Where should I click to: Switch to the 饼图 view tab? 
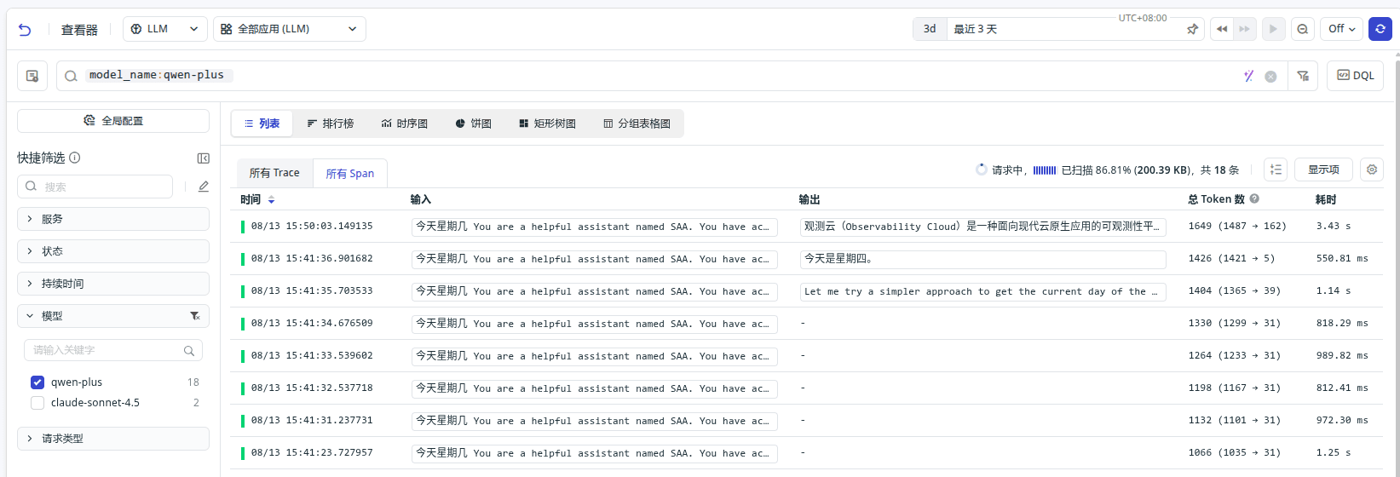tap(473, 124)
